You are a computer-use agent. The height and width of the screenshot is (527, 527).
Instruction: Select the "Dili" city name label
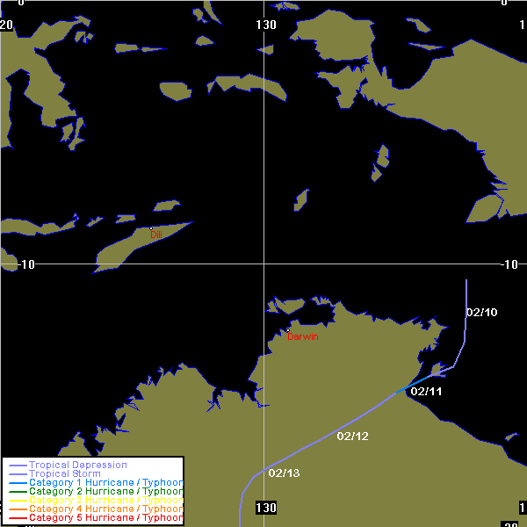[x=155, y=235]
